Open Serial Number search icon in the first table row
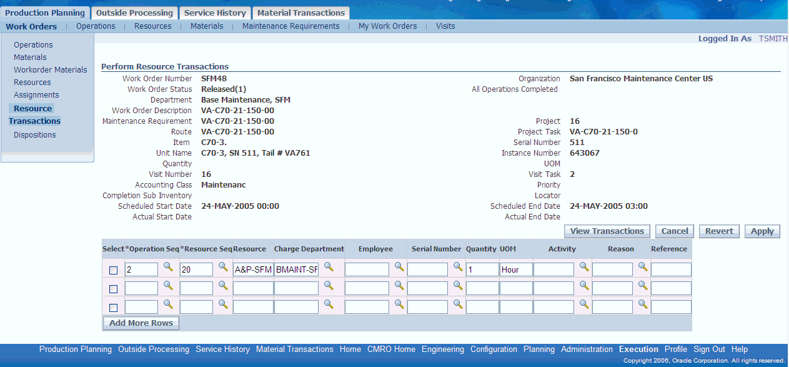The height and width of the screenshot is (367, 789). pos(458,267)
